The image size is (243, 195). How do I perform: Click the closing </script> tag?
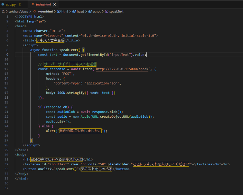[x=31, y=145]
